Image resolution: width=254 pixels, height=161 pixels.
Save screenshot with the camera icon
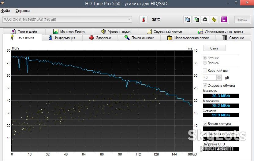point(205,20)
